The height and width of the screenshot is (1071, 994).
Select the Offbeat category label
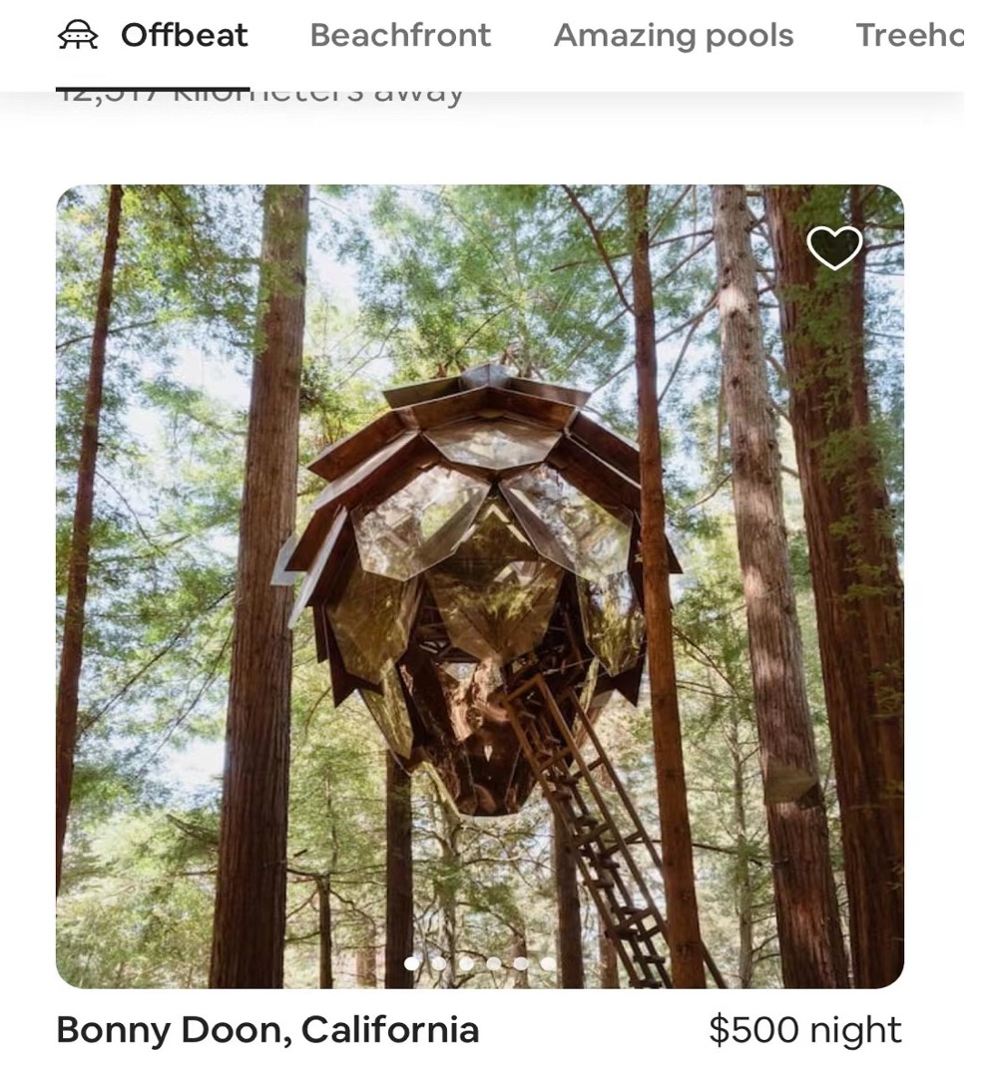(x=184, y=35)
